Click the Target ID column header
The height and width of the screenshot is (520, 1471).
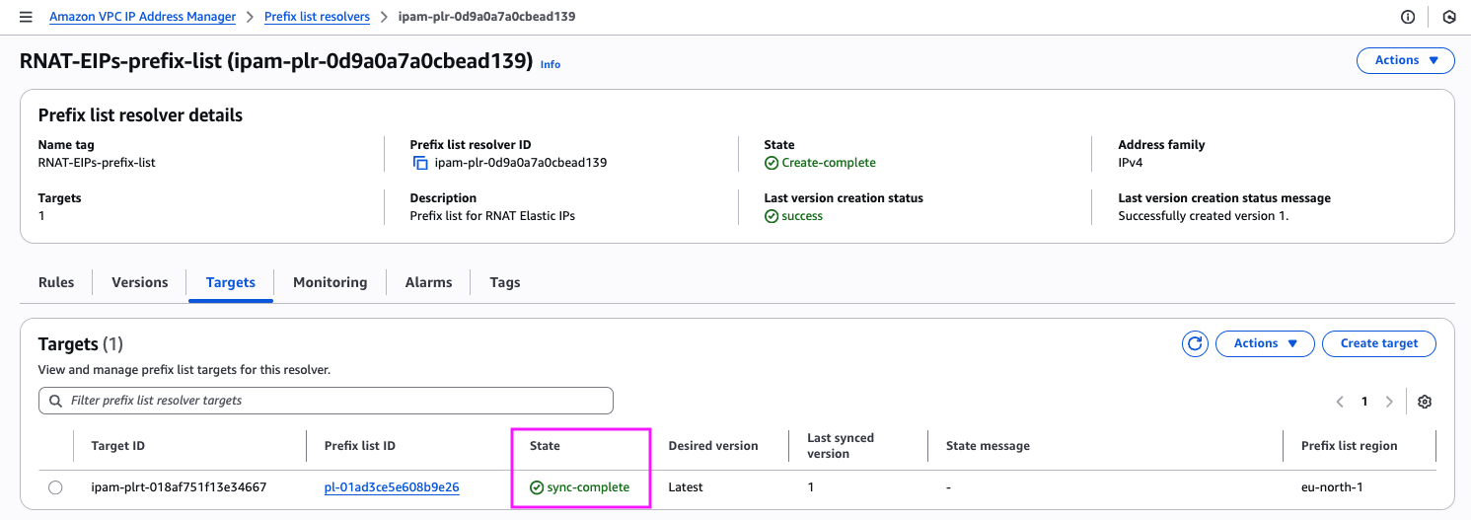117,446
